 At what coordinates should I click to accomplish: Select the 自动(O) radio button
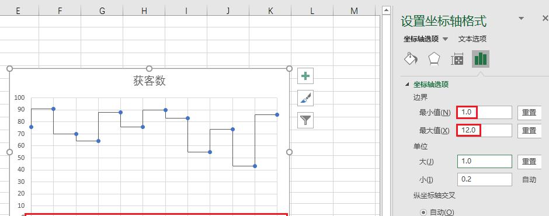point(423,212)
